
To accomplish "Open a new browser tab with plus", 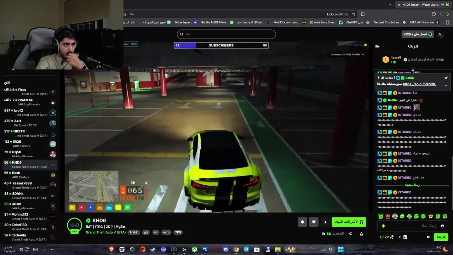I will 390,5.
